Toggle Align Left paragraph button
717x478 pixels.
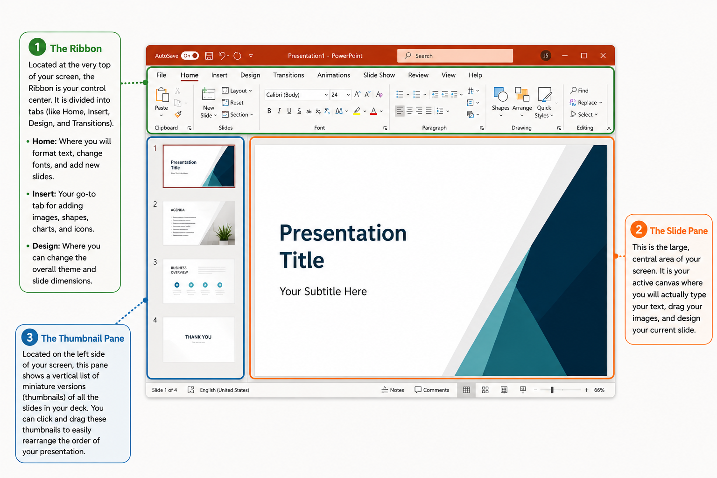pyautogui.click(x=400, y=111)
